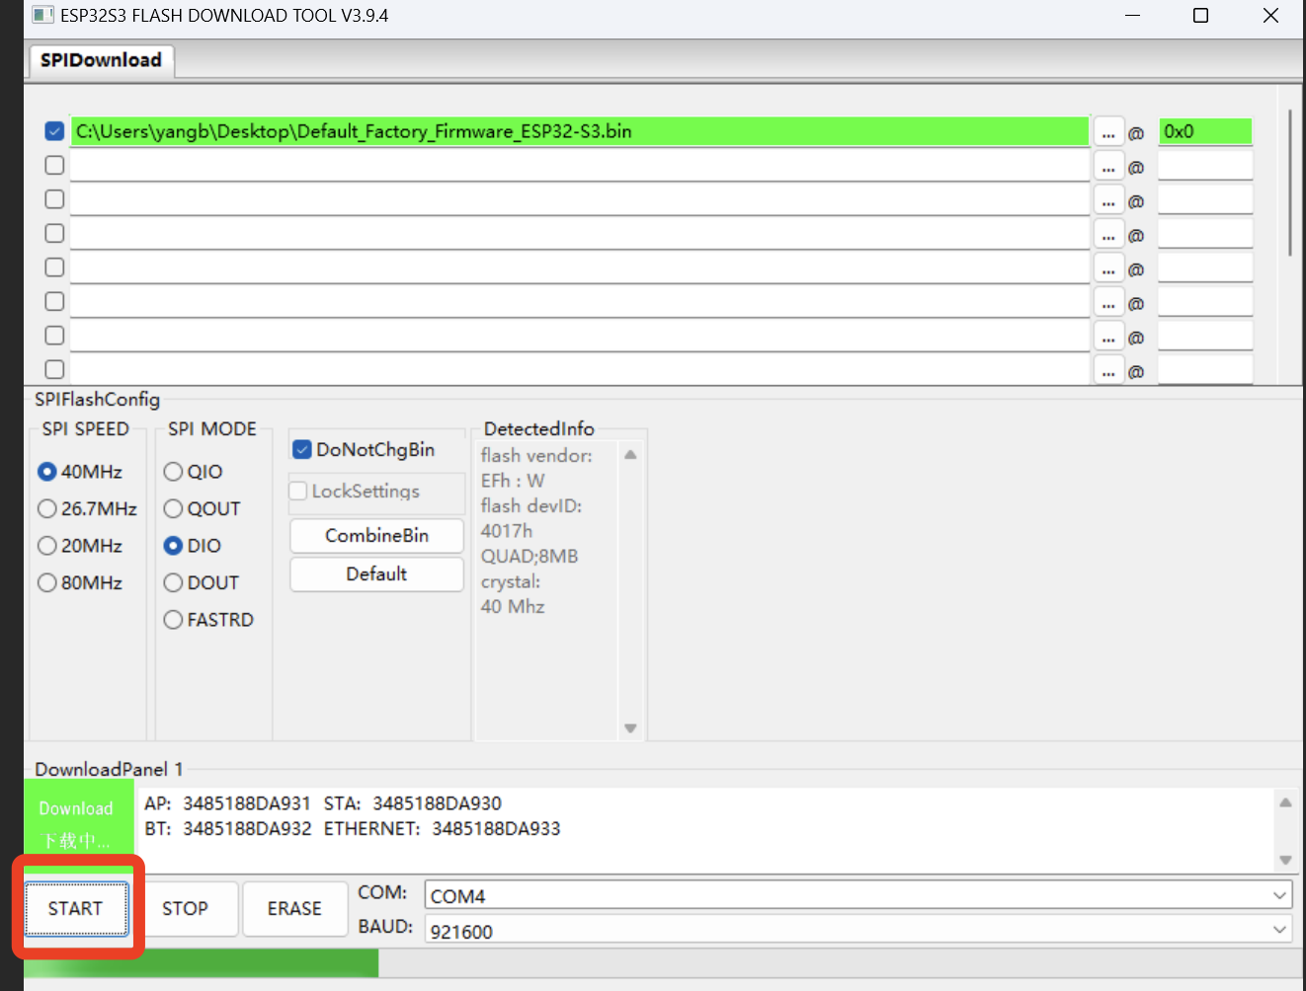Browse for file in the fourth row
This screenshot has width=1306, height=991.
[x=1108, y=236]
